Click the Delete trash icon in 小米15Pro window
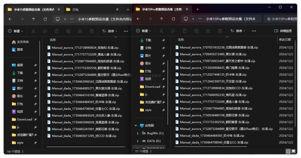Screen dimensions: 301x158 point(220,31)
